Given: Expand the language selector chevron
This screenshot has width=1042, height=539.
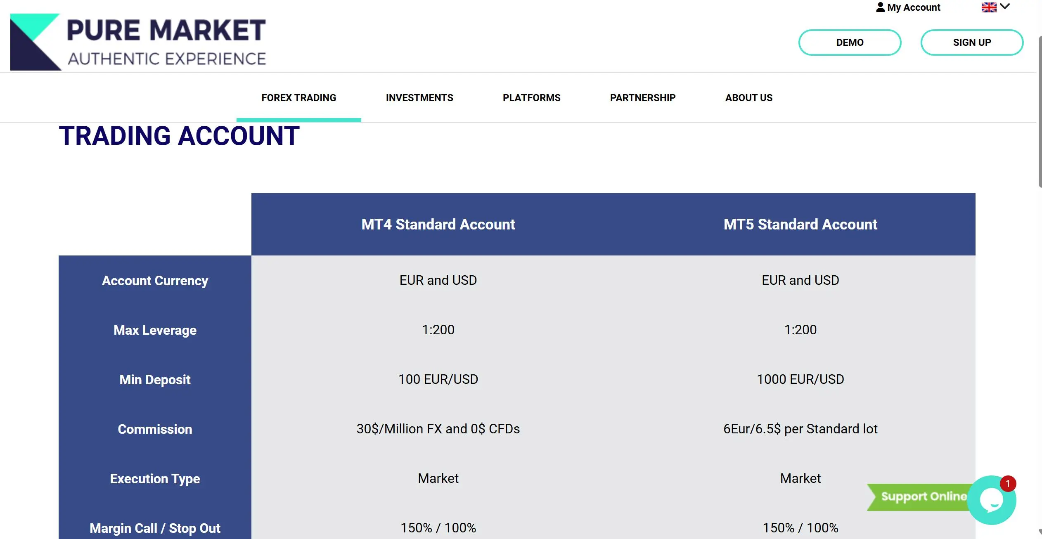Looking at the screenshot, I should tap(1005, 7).
